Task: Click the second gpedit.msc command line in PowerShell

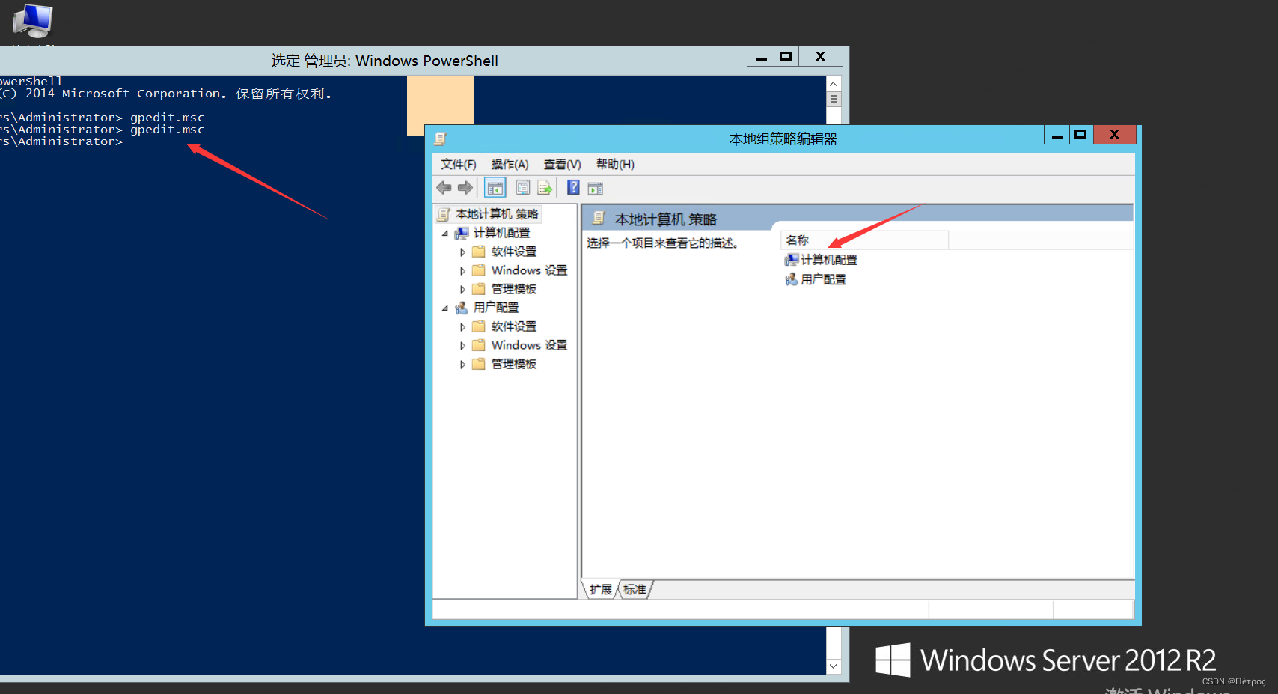Action: click(x=168, y=130)
